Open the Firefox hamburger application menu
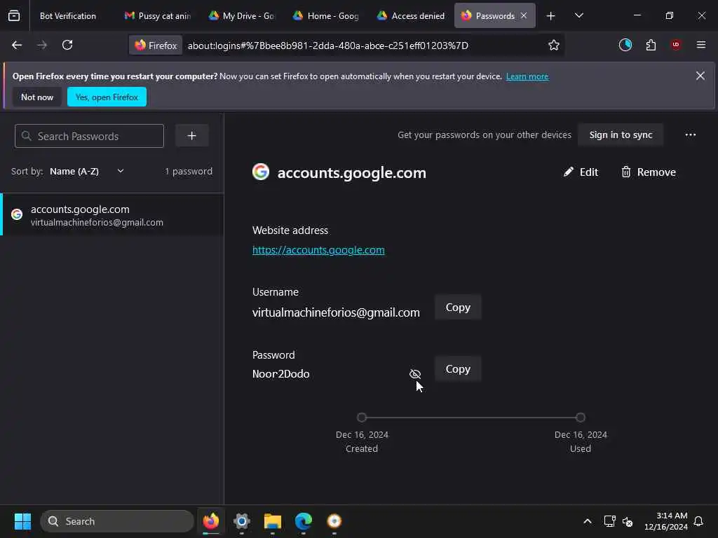 700,45
